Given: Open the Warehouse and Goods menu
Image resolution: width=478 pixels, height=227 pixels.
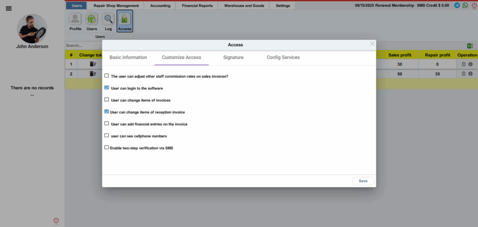Looking at the screenshot, I should (x=244, y=6).
